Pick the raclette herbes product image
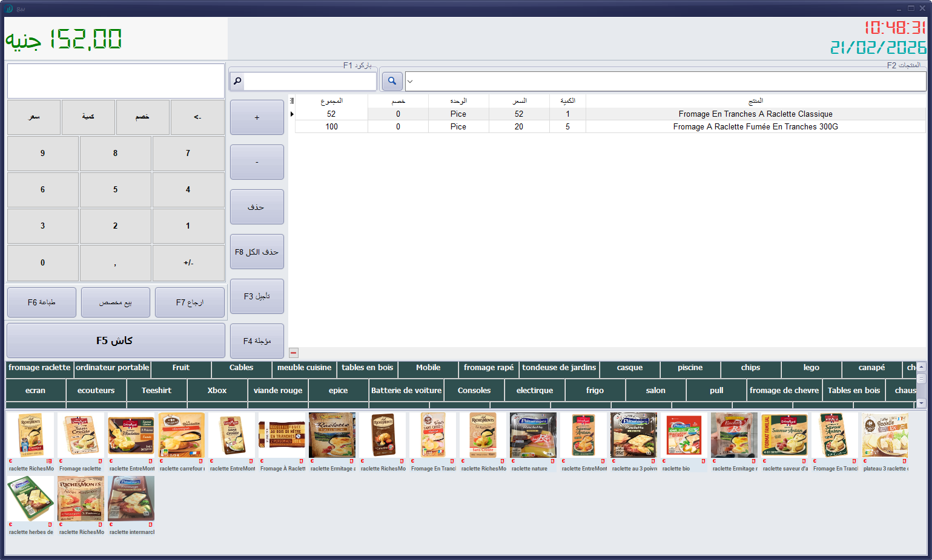The image size is (932, 560). coord(31,499)
